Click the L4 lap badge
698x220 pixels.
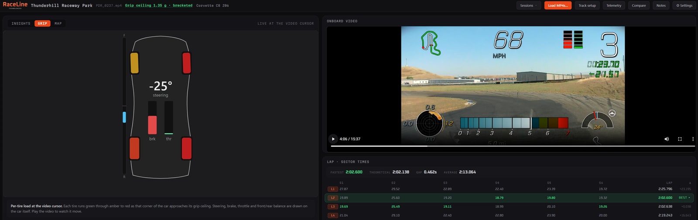click(332, 215)
